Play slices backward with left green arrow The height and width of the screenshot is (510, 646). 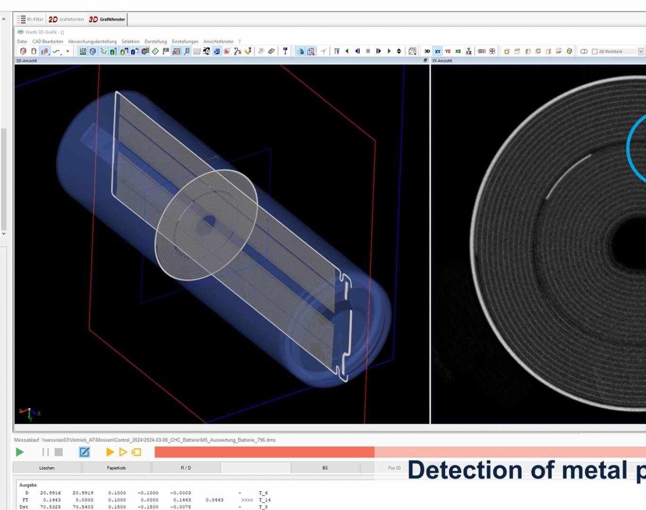[347, 51]
